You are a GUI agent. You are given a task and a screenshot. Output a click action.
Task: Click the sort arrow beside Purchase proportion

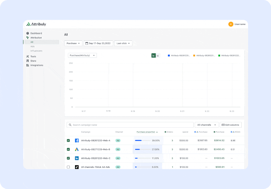[x=157, y=132]
